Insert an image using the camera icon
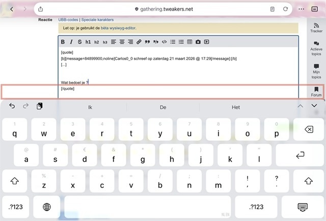The image size is (326, 221). tap(198, 42)
